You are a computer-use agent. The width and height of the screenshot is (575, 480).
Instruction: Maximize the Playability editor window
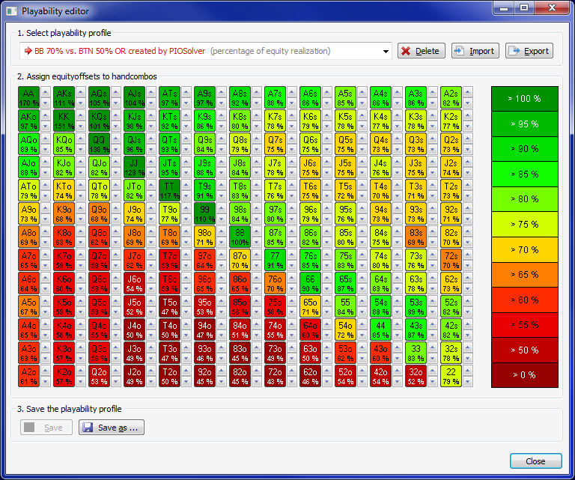click(524, 7)
